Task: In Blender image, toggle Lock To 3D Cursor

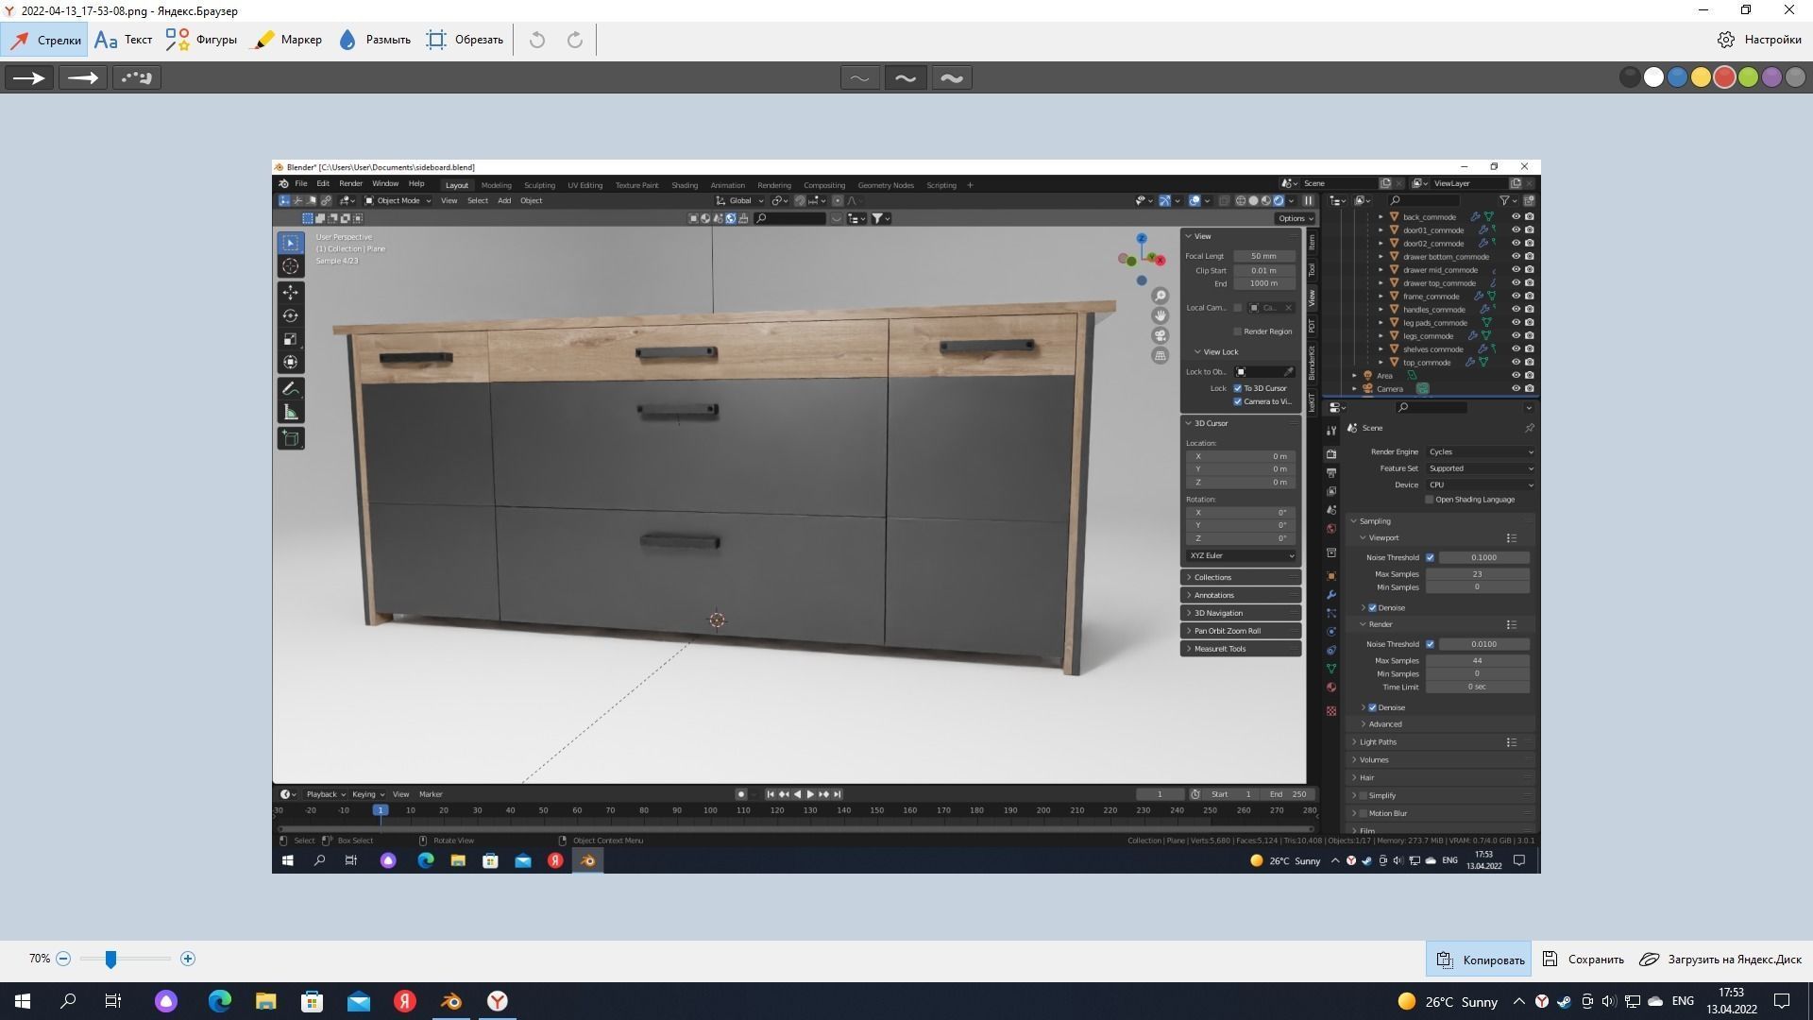Action: 1238,388
